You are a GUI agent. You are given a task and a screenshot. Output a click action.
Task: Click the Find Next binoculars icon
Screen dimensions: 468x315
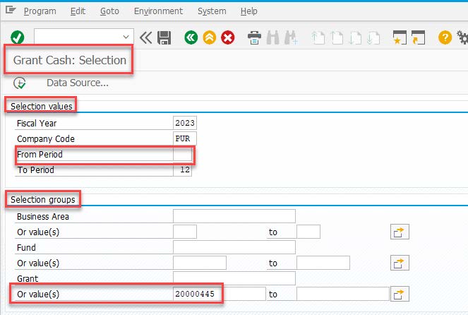click(291, 38)
